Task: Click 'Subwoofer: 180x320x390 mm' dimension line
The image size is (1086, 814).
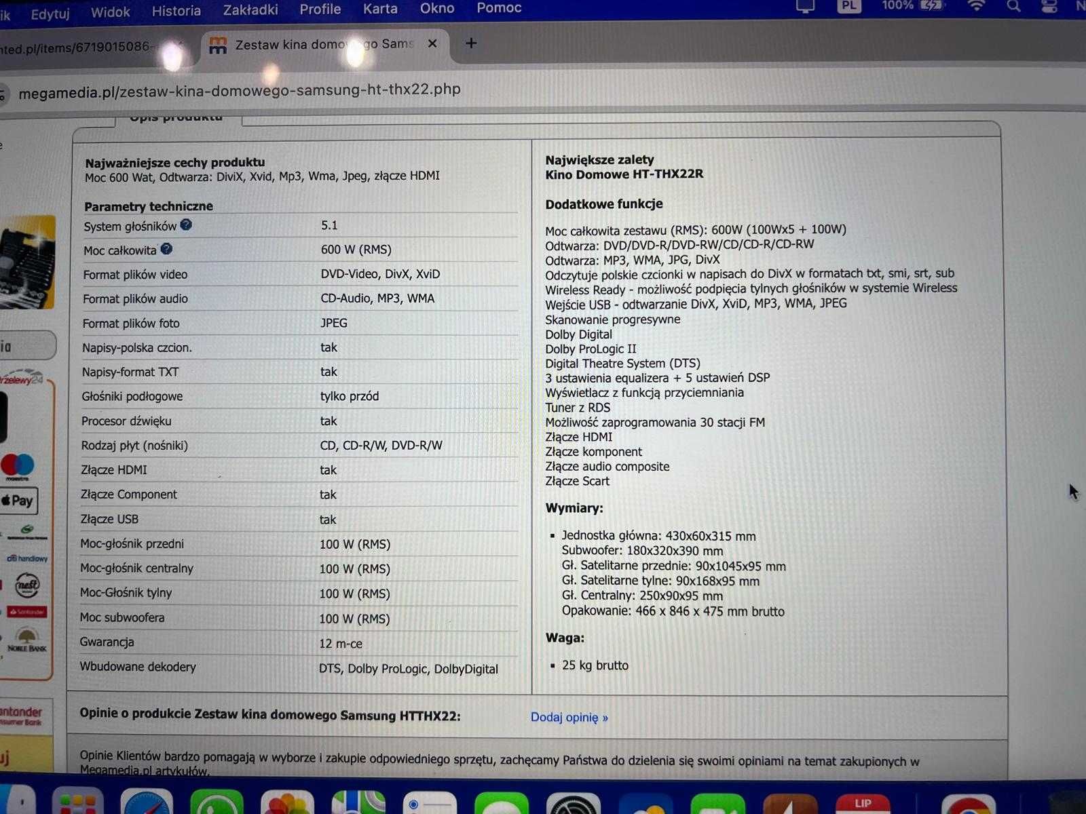Action: pos(642,551)
